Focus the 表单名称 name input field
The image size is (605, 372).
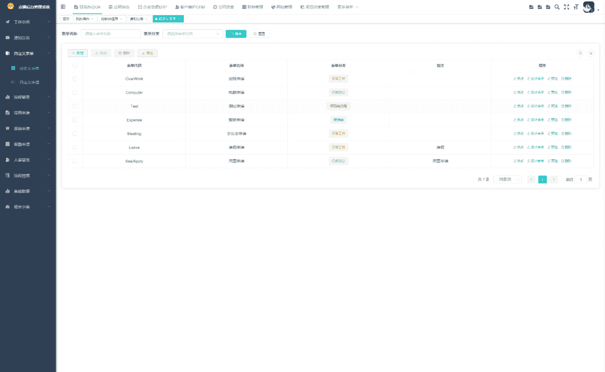click(x=110, y=34)
